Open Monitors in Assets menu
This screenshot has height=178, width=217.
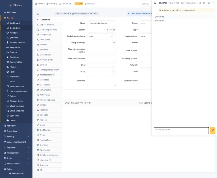pyautogui.click(x=16, y=33)
